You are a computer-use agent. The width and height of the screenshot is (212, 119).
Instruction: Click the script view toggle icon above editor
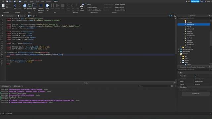click(x=170, y=16)
